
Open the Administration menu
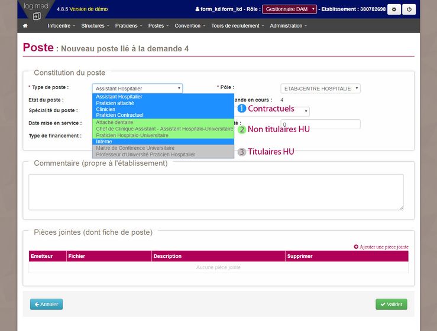(x=288, y=25)
